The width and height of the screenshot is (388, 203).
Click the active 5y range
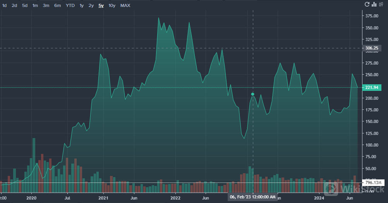[101, 5]
